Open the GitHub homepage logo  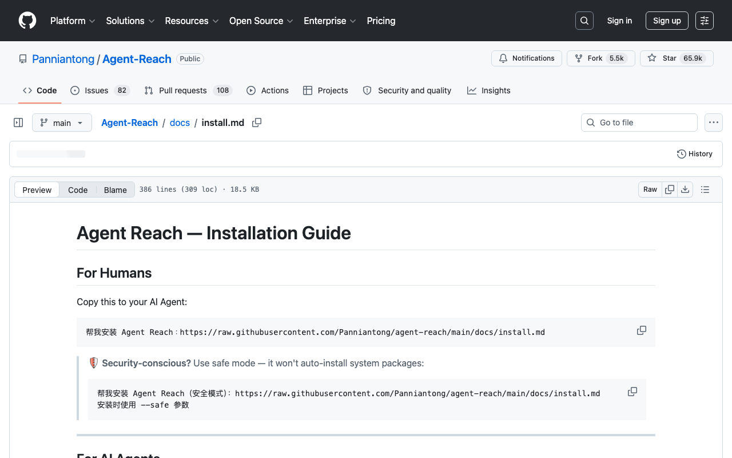point(27,21)
